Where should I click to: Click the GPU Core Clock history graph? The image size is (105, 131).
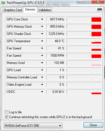tap(84, 19)
